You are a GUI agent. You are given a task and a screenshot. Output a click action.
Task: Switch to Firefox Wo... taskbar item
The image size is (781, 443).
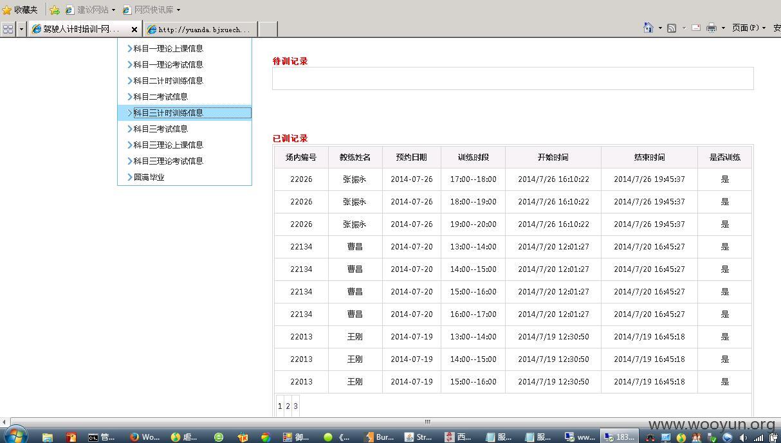click(x=144, y=437)
